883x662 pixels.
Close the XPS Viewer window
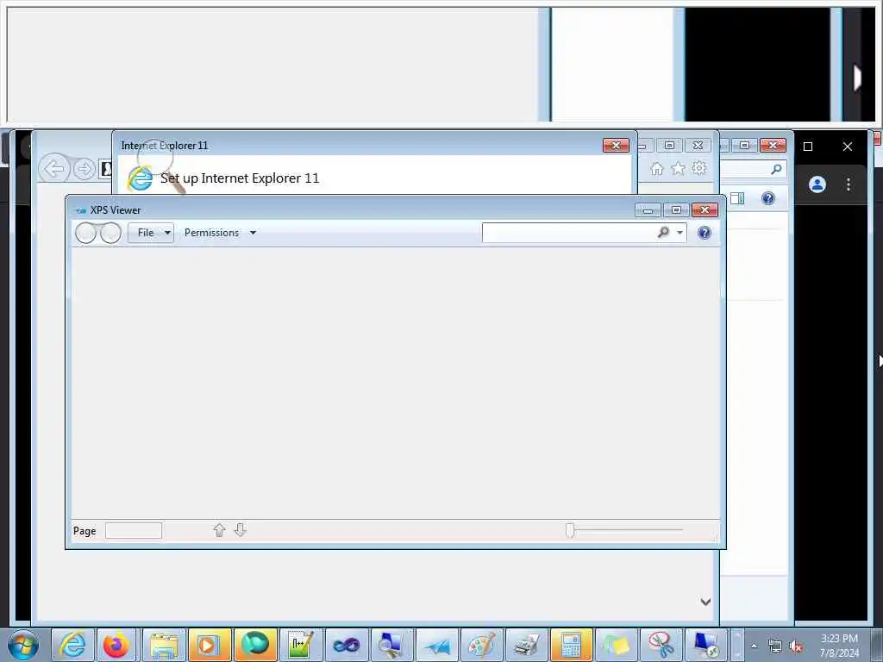tap(705, 210)
